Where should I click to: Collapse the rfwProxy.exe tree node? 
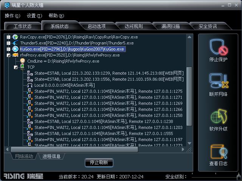8,55
